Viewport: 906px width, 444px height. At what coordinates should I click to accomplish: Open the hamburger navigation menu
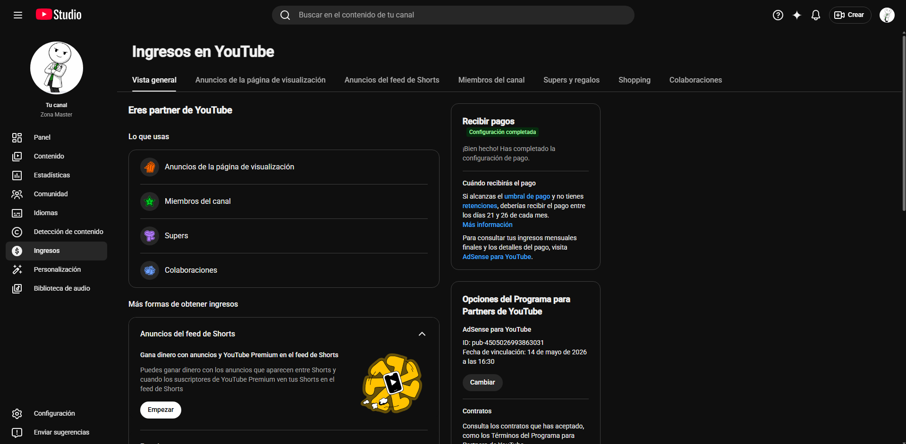pyautogui.click(x=18, y=15)
